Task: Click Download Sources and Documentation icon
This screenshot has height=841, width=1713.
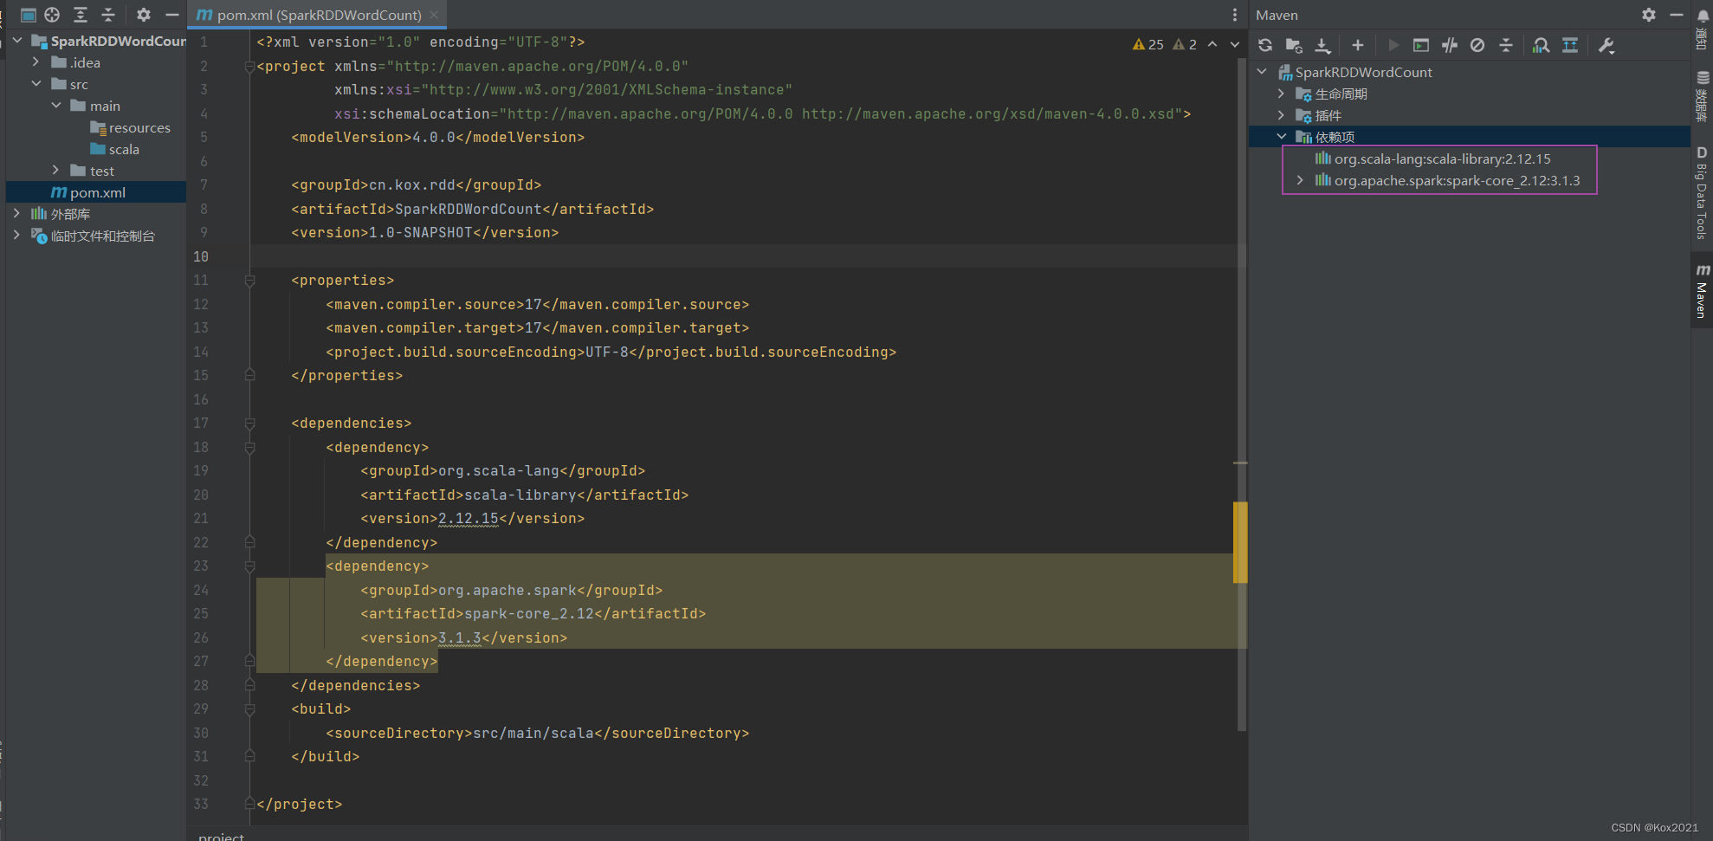Action: click(1322, 45)
